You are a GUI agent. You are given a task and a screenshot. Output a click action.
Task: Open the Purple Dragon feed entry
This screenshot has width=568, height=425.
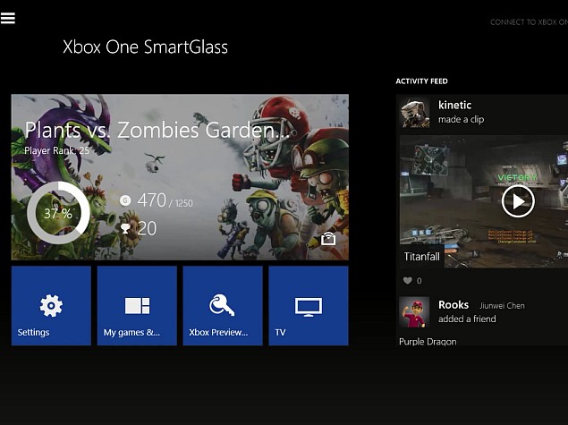428,342
